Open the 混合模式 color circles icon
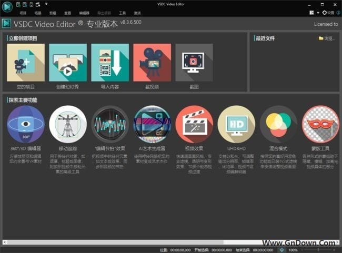Image resolution: width=342 pixels, height=253 pixels. (278, 124)
